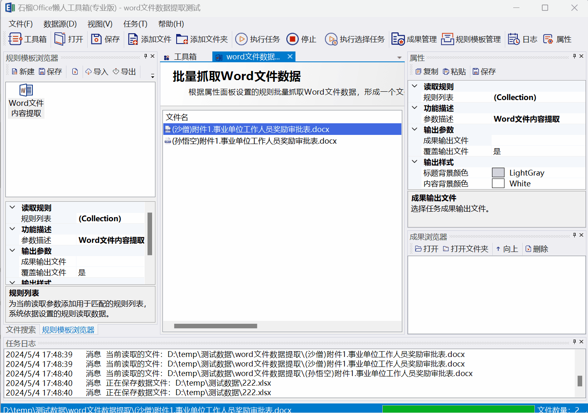Viewport: 588px width, 413px height.
Task: Save properties in 属性 panel
Action: pyautogui.click(x=484, y=72)
